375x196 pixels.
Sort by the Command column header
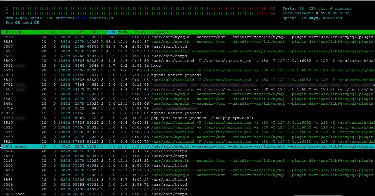pyautogui.click(x=160, y=32)
